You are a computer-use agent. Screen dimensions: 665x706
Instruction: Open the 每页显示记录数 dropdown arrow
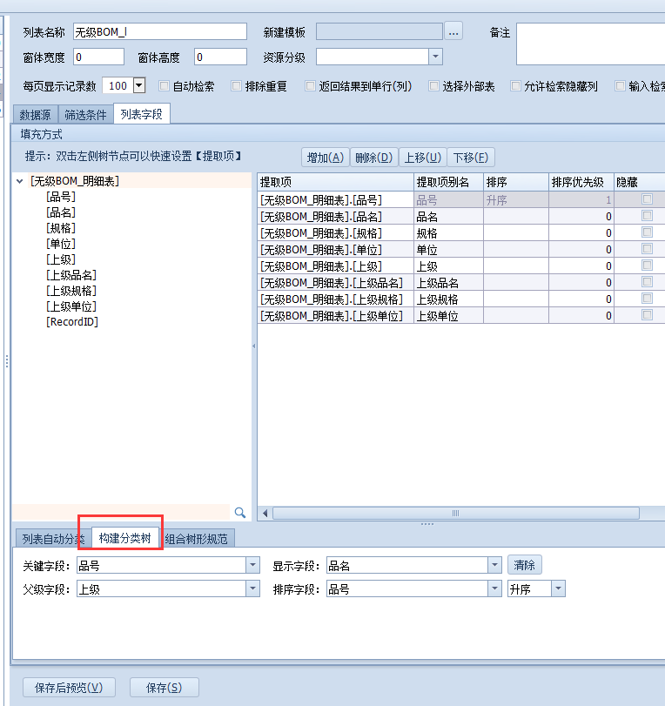coord(138,85)
